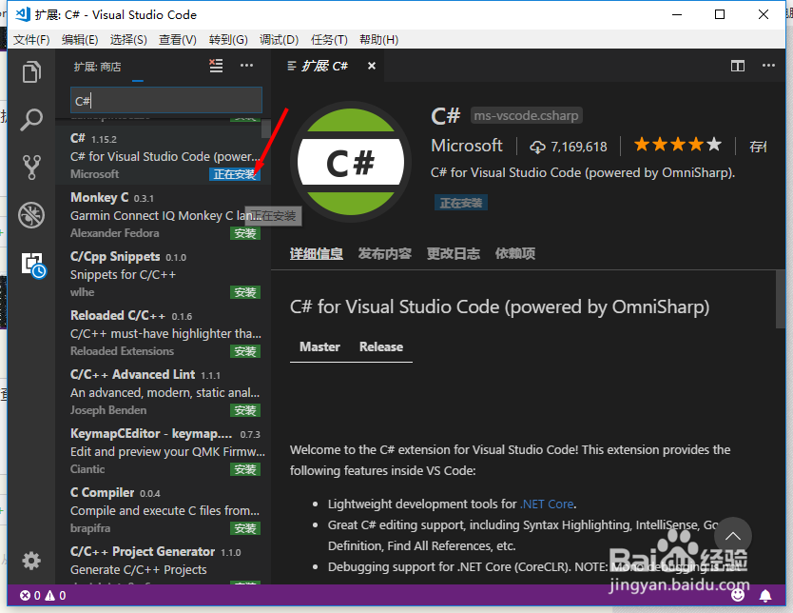793x613 pixels.
Task: Click the five-star rating
Action: 678,145
